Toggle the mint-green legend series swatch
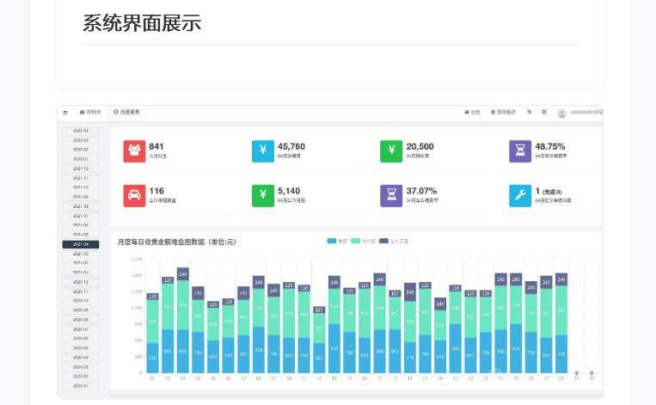Viewport: 656px width, 405px height. coord(356,241)
